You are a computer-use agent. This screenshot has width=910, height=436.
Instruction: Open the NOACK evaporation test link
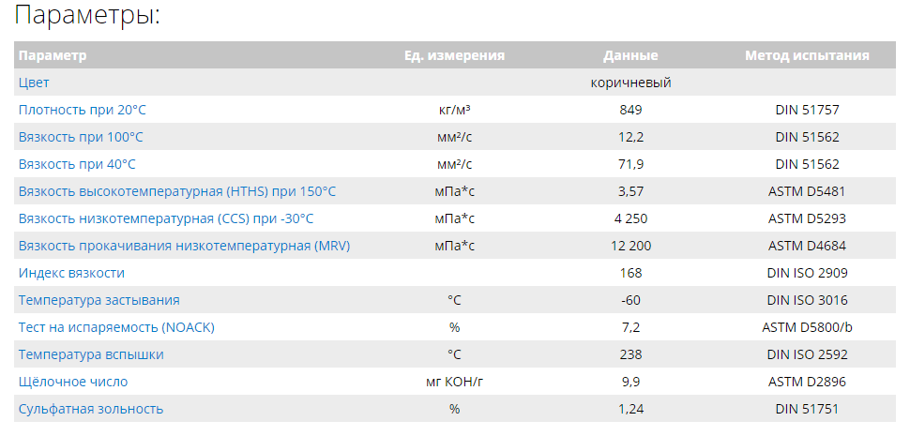click(x=116, y=327)
